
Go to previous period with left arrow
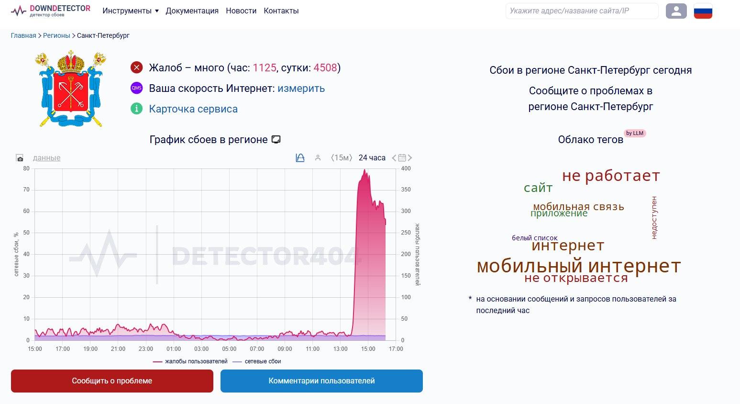pyautogui.click(x=394, y=158)
